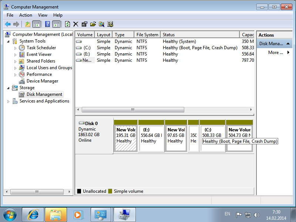Click the Forward arrow toolbar icon

click(x=16, y=24)
